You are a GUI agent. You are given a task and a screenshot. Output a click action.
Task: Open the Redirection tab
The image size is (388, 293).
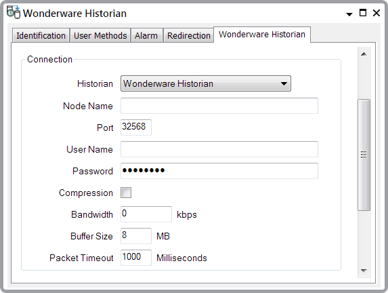[188, 35]
